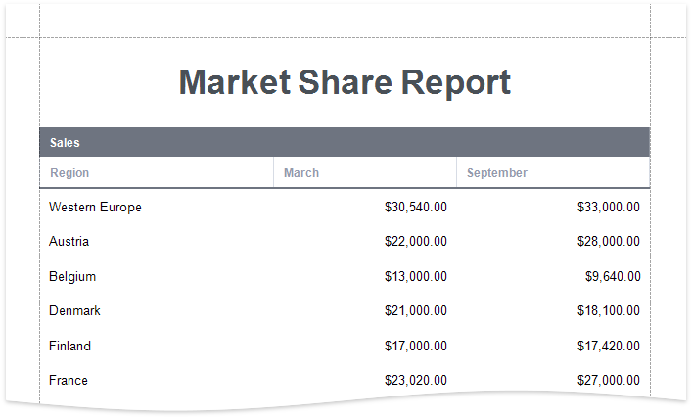
Task: Click the Denmark region cell
Action: click(x=74, y=311)
